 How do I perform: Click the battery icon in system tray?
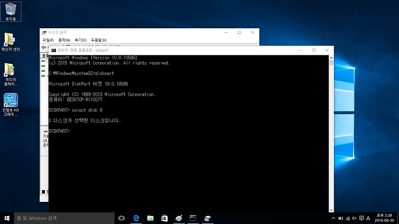point(340,218)
